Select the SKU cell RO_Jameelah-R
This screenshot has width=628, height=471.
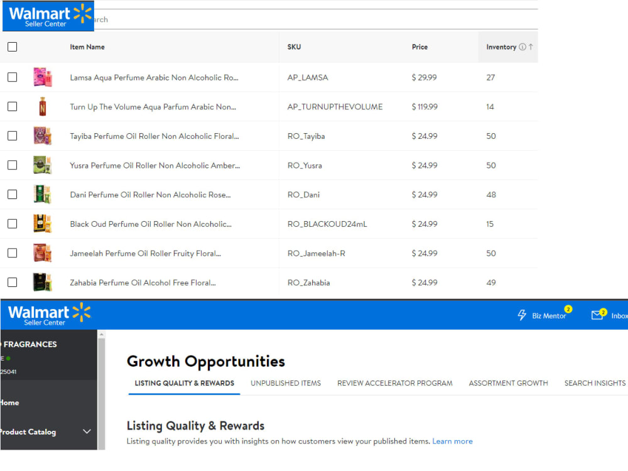[x=316, y=253]
